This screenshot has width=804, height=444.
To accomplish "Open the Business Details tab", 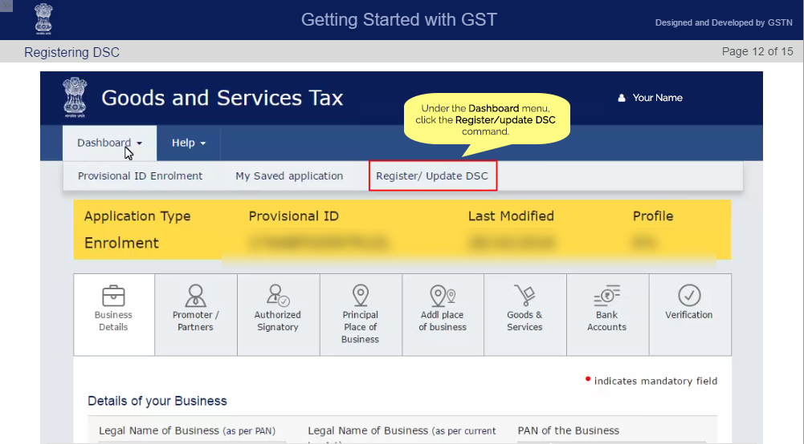I will [x=114, y=315].
